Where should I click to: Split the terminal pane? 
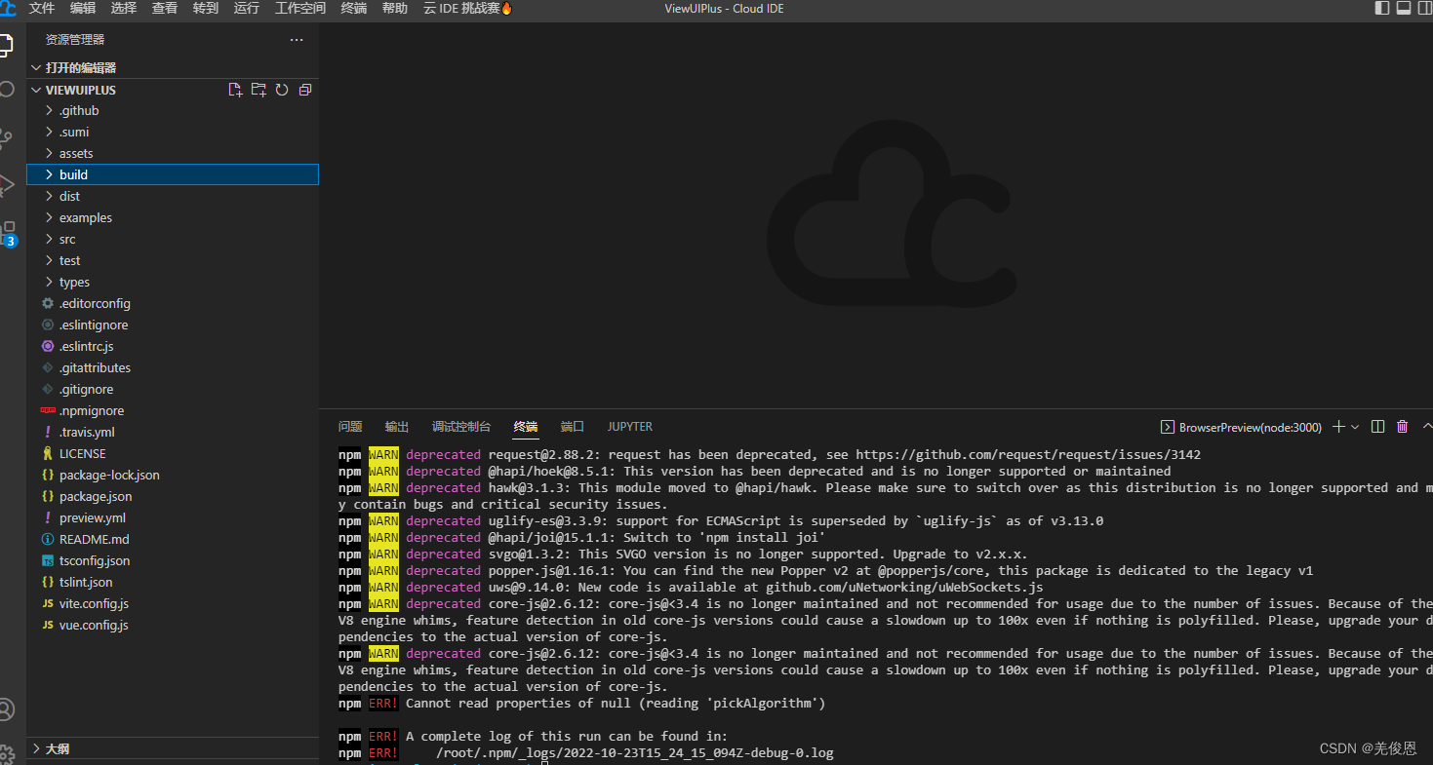click(x=1377, y=427)
